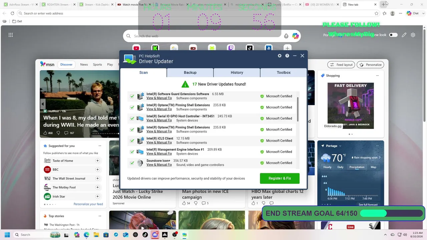Screen dimensions: 427x240
Task: Follow BBC publisher with plus
Action: (x=98, y=170)
